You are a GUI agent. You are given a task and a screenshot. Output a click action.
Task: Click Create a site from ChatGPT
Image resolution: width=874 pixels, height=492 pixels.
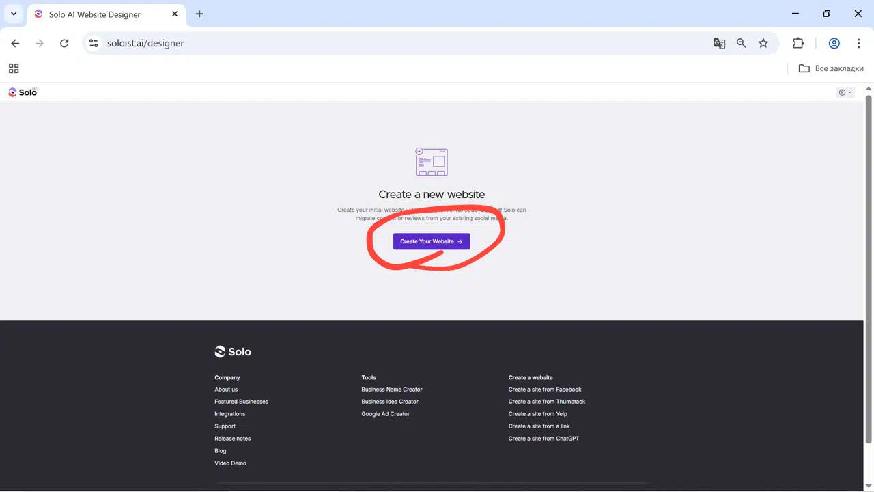pos(544,439)
